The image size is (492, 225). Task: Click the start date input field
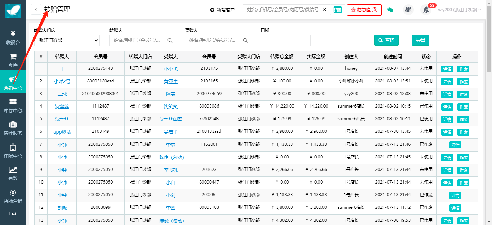[x=286, y=40]
